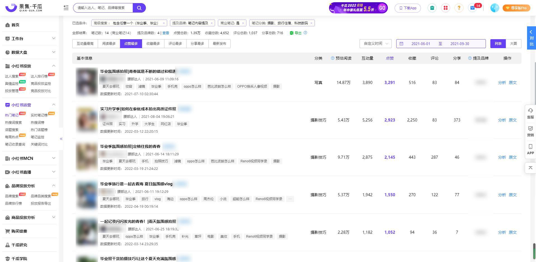Collapse the left sidebar double-arrow
This screenshot has width=536, height=262.
pos(61,139)
